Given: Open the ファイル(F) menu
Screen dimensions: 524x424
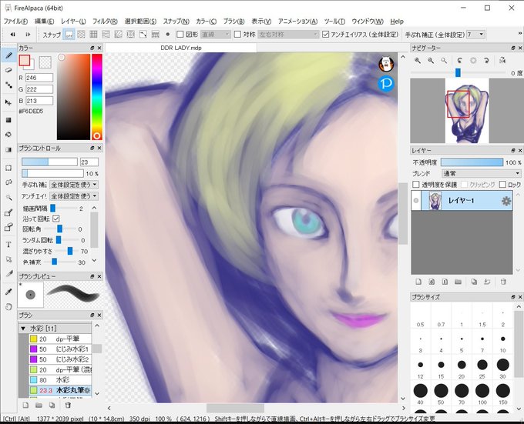Looking at the screenshot, I should click(x=15, y=22).
